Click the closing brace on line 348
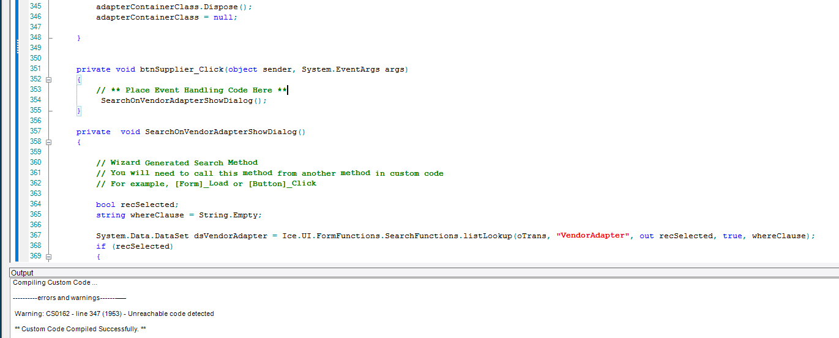This screenshot has height=338, width=839. pyautogui.click(x=79, y=38)
